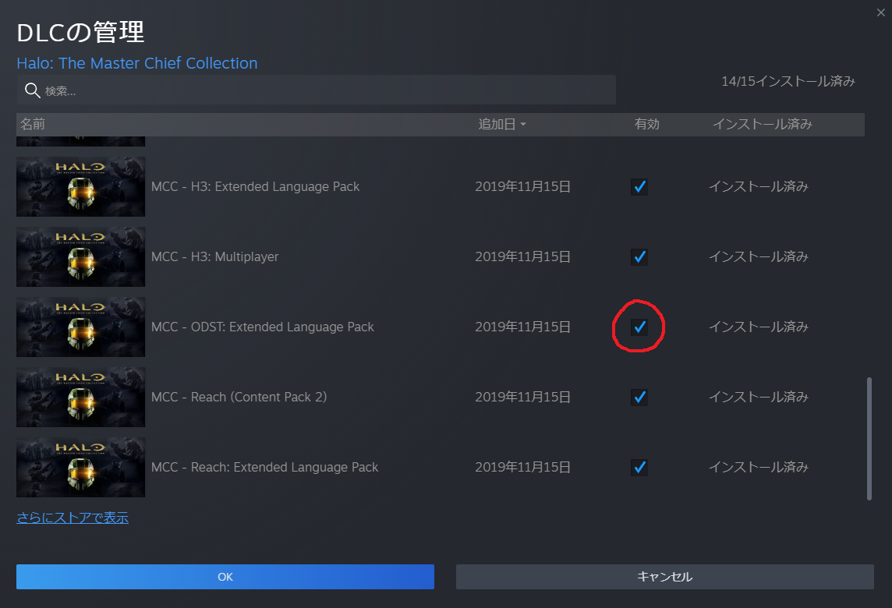The image size is (892, 608).
Task: Confirm with the OK button
Action: 225,577
